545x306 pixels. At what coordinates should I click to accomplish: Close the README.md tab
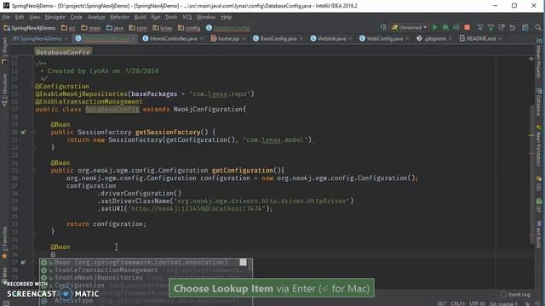(x=500, y=38)
